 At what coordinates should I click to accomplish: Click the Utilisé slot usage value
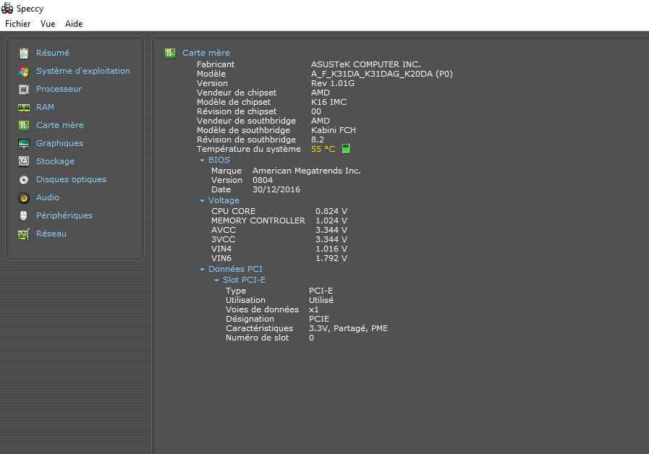321,300
